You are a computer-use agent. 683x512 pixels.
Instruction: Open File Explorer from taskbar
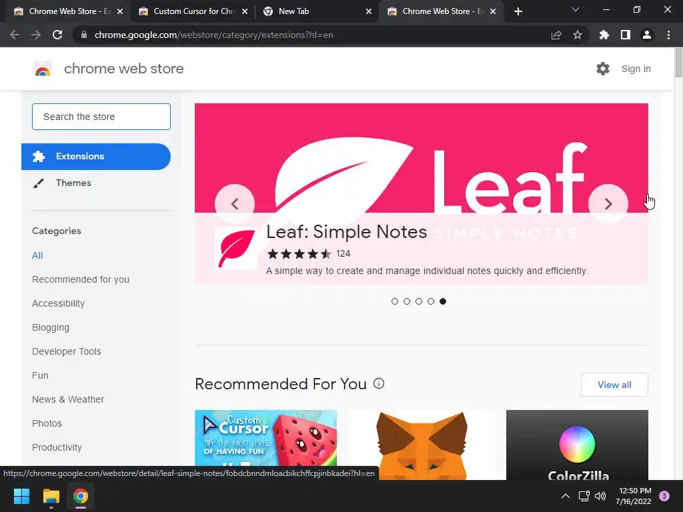point(51,496)
